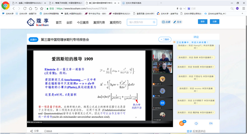This screenshot has height=134, width=247.
Task: Click the orange thumbs-up like icon
Action: click(x=182, y=123)
